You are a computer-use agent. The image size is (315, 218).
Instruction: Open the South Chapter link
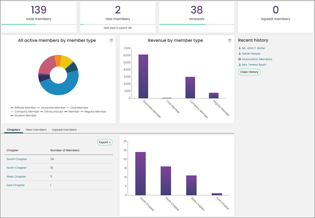click(x=17, y=159)
